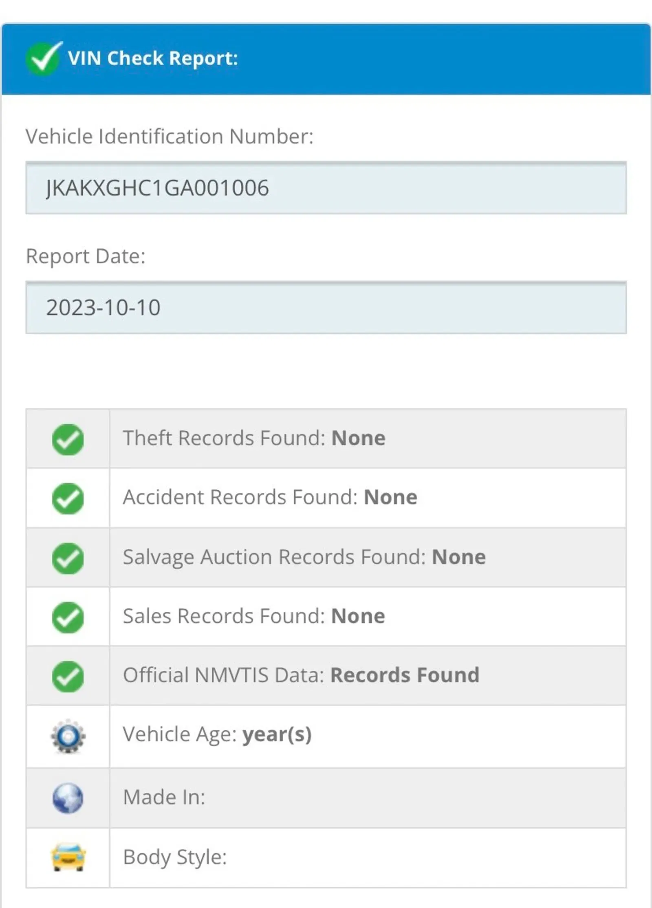Image resolution: width=652 pixels, height=908 pixels.
Task: Click the Sales Records green check icon
Action: [68, 617]
